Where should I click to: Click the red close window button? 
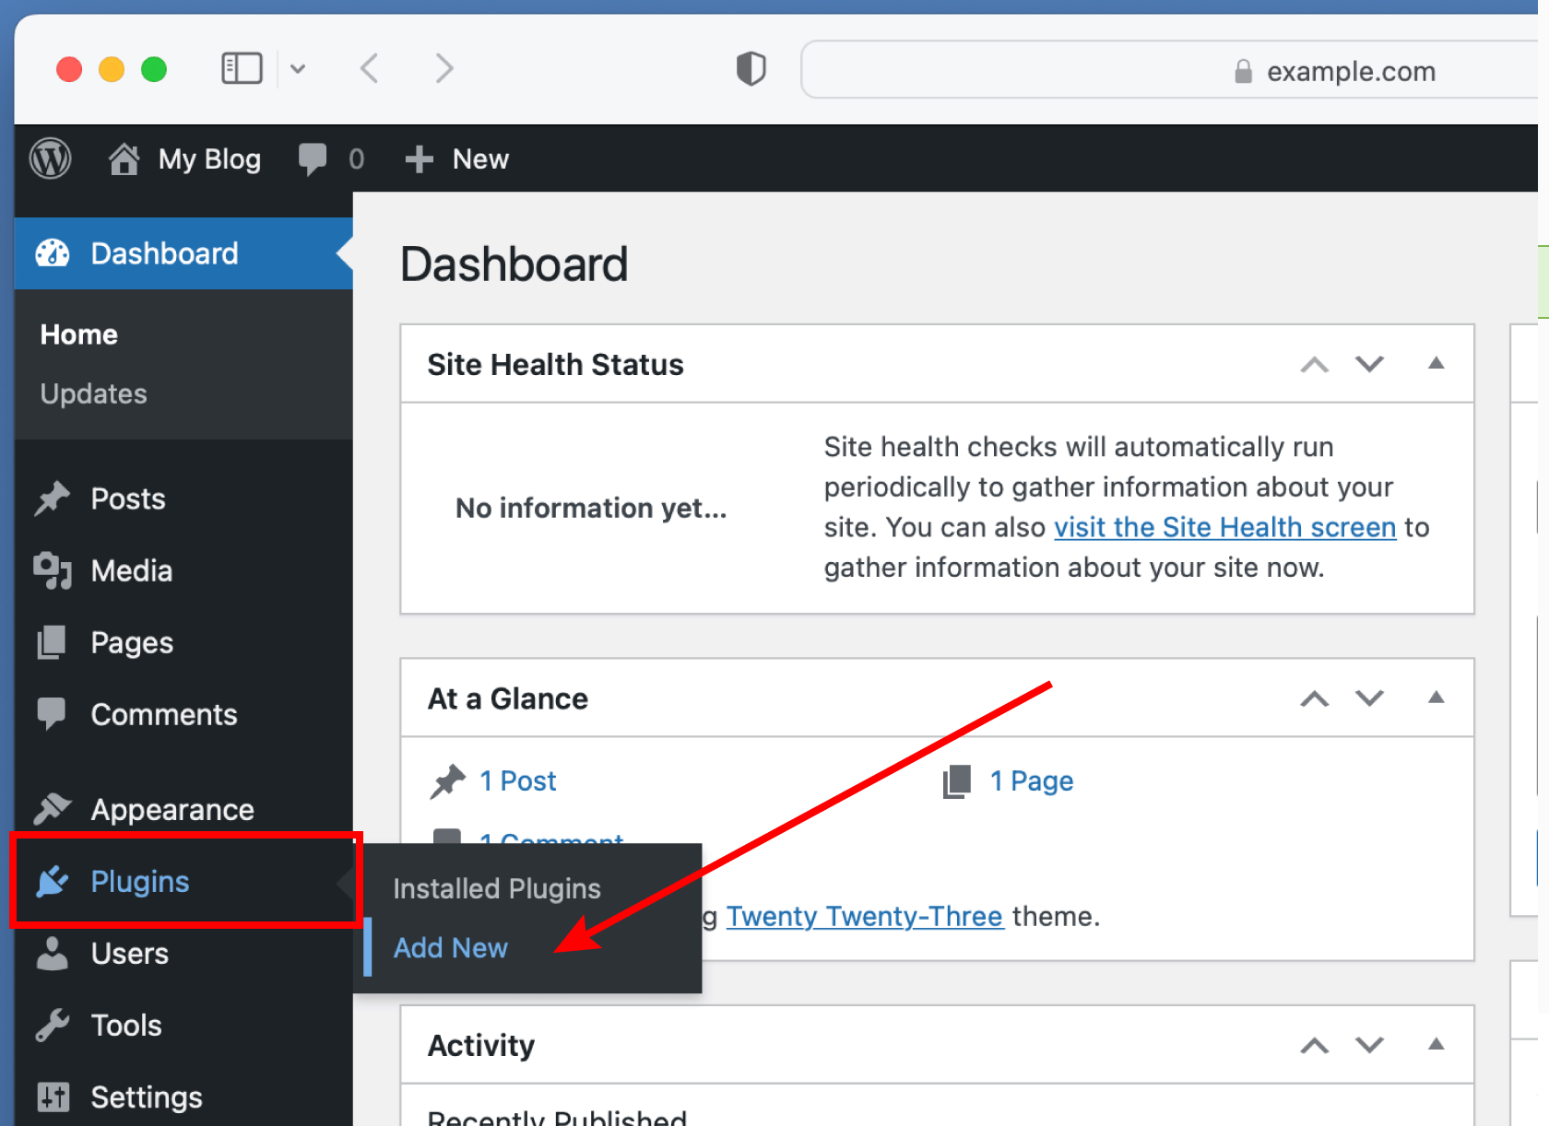69,69
